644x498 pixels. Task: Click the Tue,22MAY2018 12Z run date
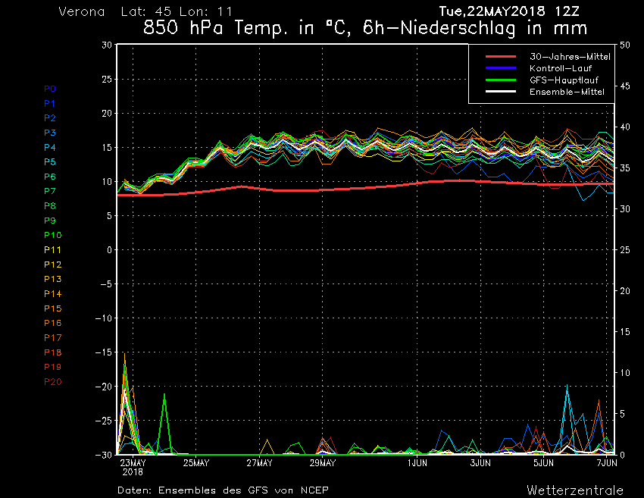[509, 11]
